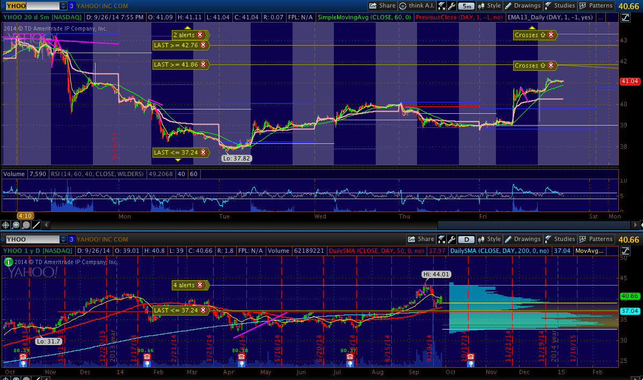
Task: Click the crosshair pan tool icon
Action: coord(6,225)
